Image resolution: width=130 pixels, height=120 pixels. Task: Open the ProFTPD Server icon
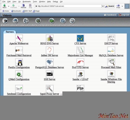(80, 62)
